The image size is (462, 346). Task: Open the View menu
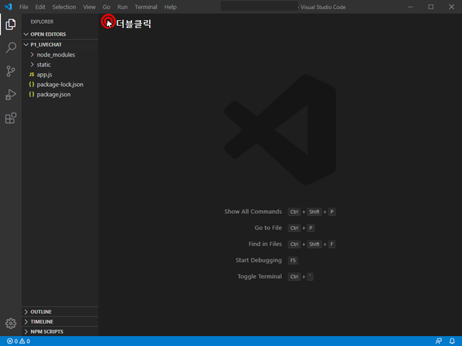(90, 7)
